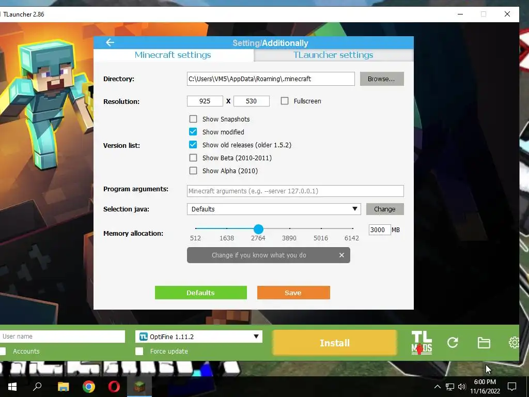Open network status tray icon
529x397 pixels.
pos(450,387)
